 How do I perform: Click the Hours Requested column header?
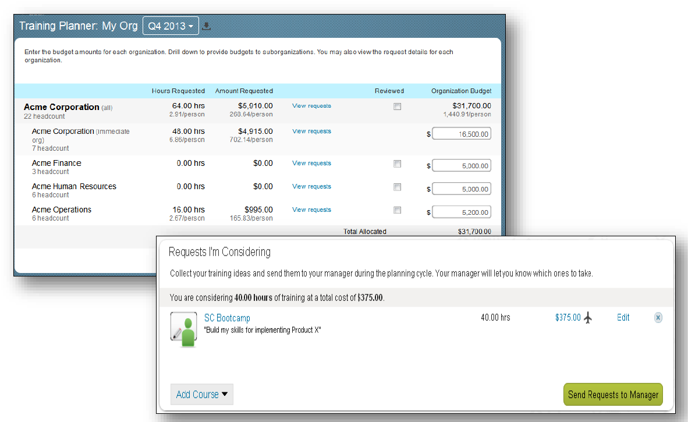(178, 91)
